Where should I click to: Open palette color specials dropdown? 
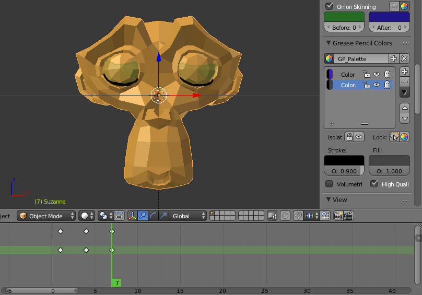tap(405, 92)
